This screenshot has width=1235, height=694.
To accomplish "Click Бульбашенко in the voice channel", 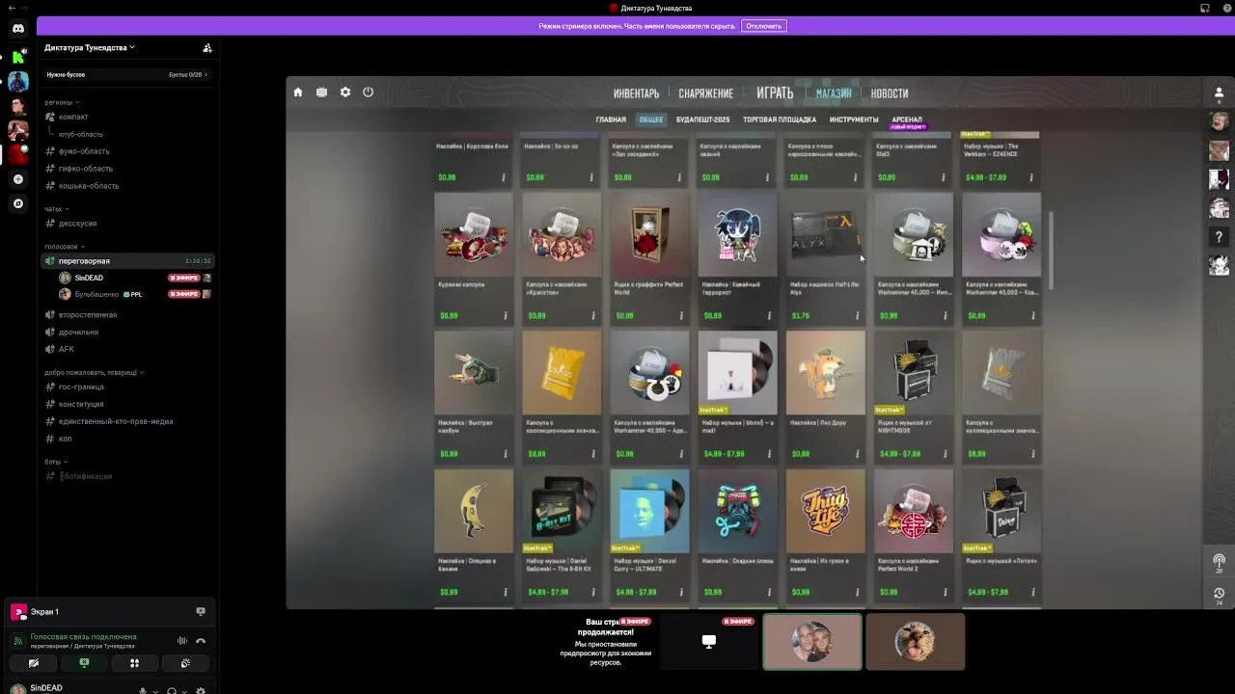I will coord(96,294).
